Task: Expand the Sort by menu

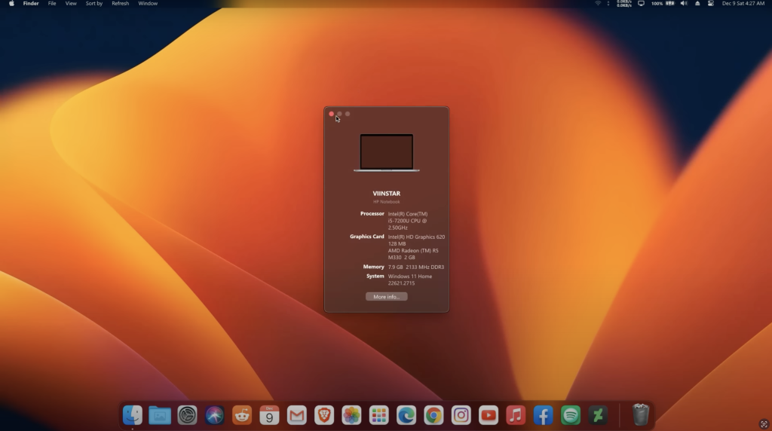Action: [x=94, y=4]
